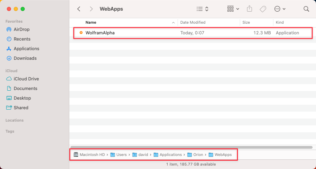This screenshot has height=169, width=316.
Task: Select Desktop in the sidebar
Action: click(x=18, y=98)
